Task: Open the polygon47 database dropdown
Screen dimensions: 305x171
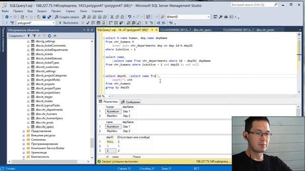Action: tap(53, 23)
